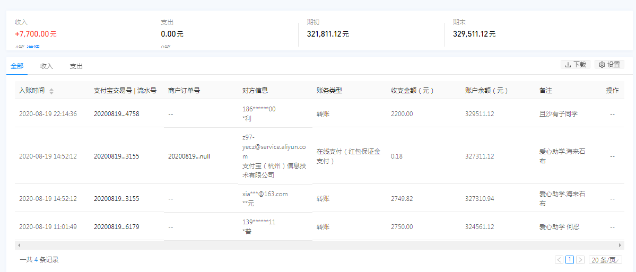Screen dimensions: 636x272
Task: Go to next page arrow
Action: (x=580, y=260)
